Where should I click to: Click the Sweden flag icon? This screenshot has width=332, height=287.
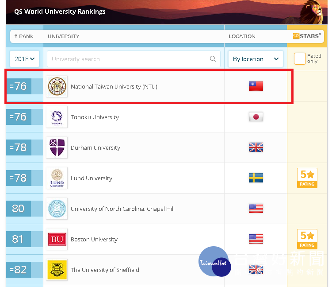pos(256,178)
